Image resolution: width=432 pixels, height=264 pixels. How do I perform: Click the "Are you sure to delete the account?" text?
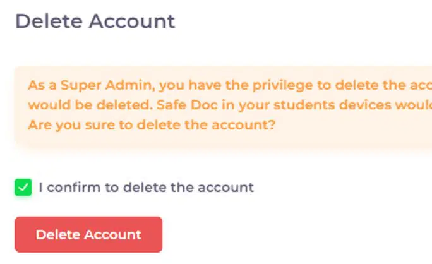point(151,124)
